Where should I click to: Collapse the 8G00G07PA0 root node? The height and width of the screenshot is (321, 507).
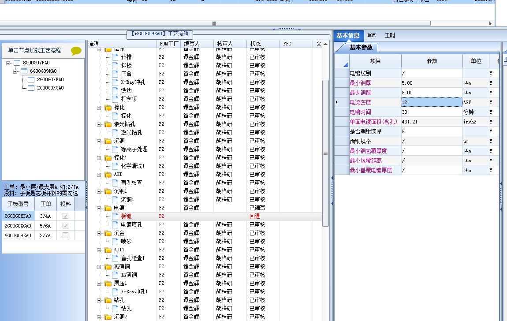pyautogui.click(x=8, y=63)
